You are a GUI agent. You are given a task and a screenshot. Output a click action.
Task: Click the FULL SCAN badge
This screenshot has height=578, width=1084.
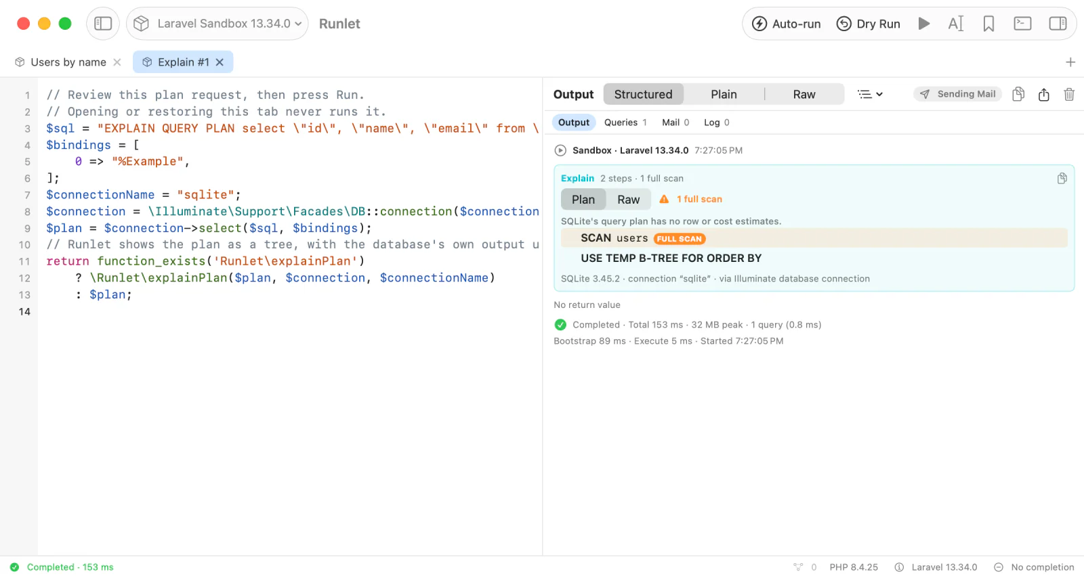tap(680, 239)
